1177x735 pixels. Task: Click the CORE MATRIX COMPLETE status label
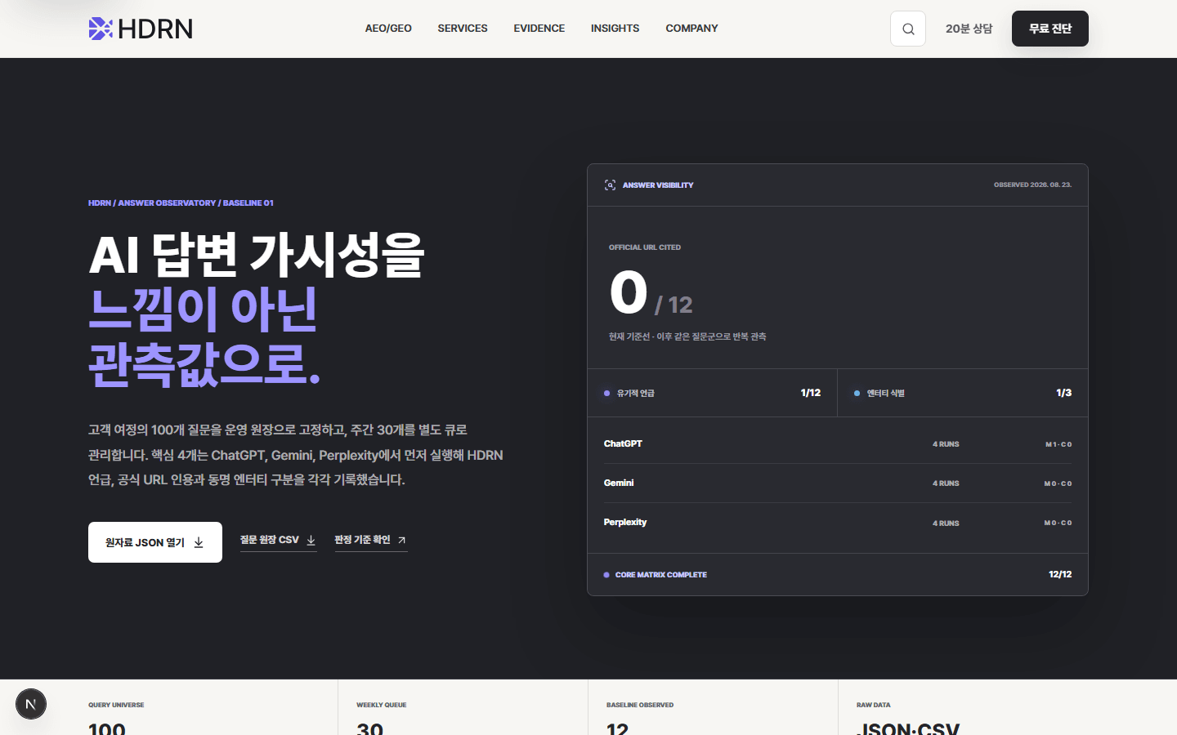(x=661, y=575)
